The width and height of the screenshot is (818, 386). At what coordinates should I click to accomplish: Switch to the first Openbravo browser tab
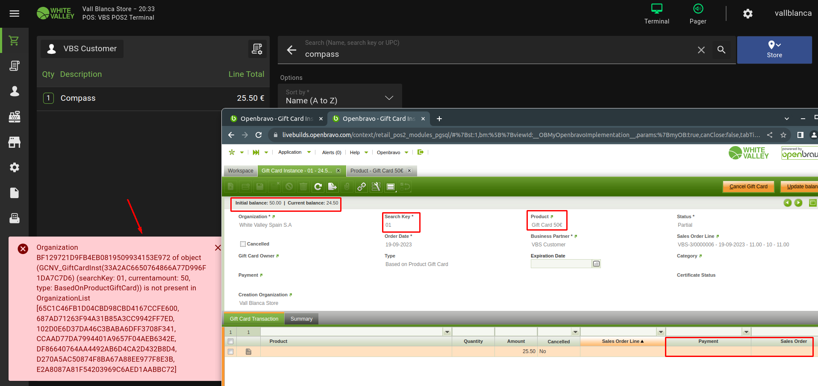pyautogui.click(x=276, y=119)
